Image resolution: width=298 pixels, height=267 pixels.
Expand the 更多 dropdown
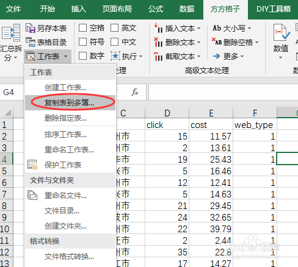[242, 56]
